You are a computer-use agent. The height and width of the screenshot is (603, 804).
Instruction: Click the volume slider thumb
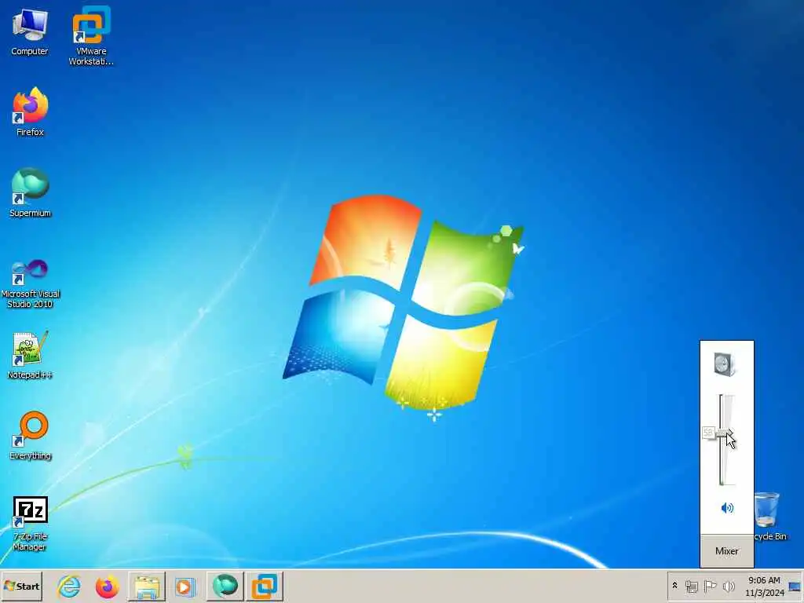point(724,433)
